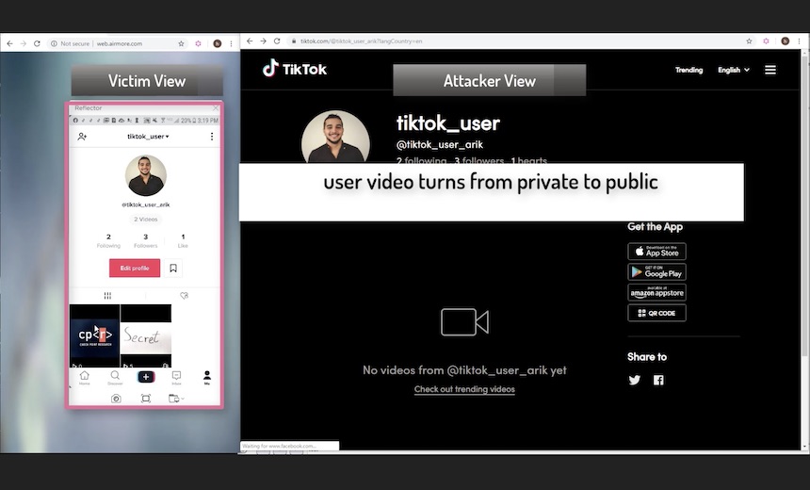Image resolution: width=810 pixels, height=490 pixels.
Task: Click the extension icon in TikTok browser toolbar
Action: 766,41
